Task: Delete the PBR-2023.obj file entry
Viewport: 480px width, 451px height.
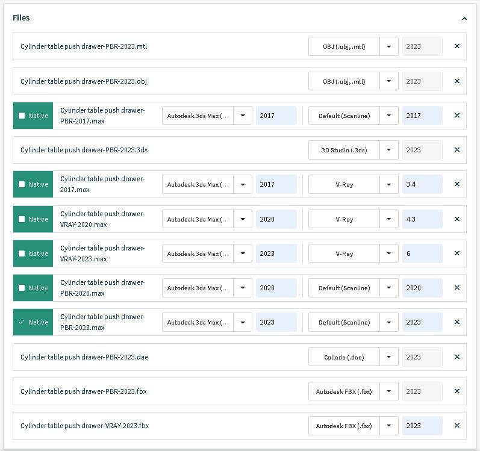Action: tap(457, 81)
